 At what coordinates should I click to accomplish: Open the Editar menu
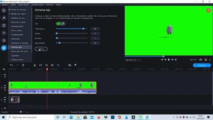pos(13,5)
